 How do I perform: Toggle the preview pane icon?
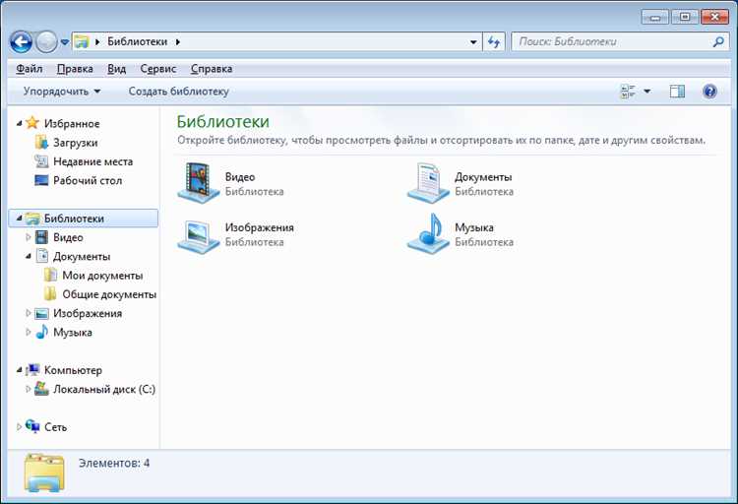tap(677, 92)
